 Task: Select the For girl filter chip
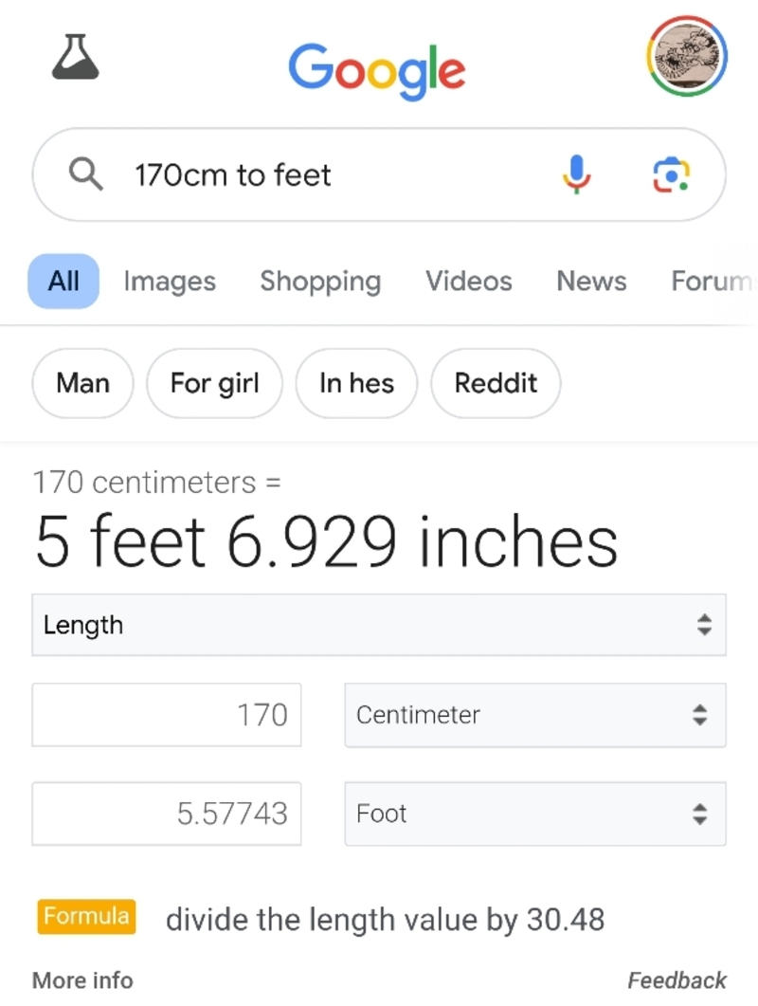(x=214, y=383)
